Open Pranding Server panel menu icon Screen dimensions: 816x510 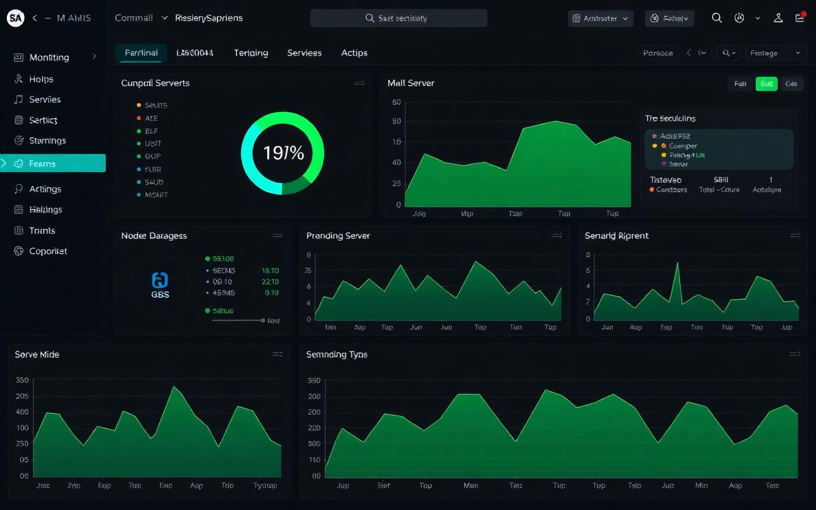[x=557, y=235]
